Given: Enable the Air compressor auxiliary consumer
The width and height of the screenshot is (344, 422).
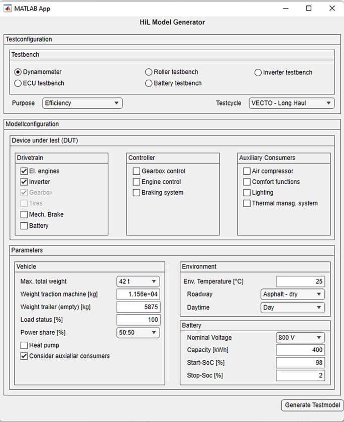Looking at the screenshot, I should tap(247, 171).
